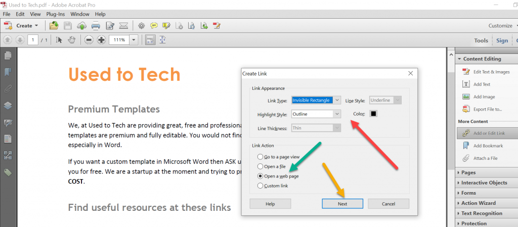The width and height of the screenshot is (518, 227).
Task: Open the Help menu
Action: [x=100, y=14]
